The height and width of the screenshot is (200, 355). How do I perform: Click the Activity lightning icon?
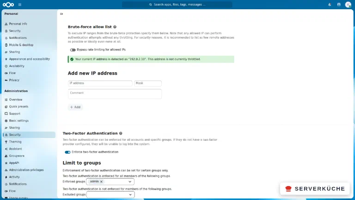[6, 177]
